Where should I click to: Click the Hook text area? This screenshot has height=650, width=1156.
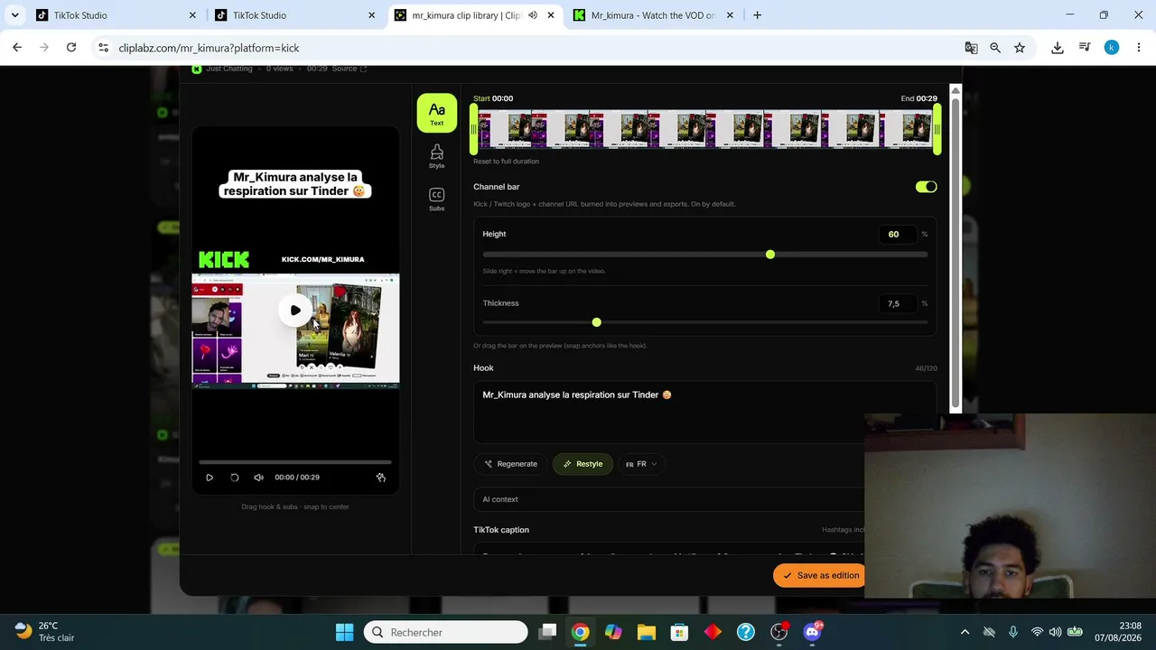pyautogui.click(x=704, y=411)
